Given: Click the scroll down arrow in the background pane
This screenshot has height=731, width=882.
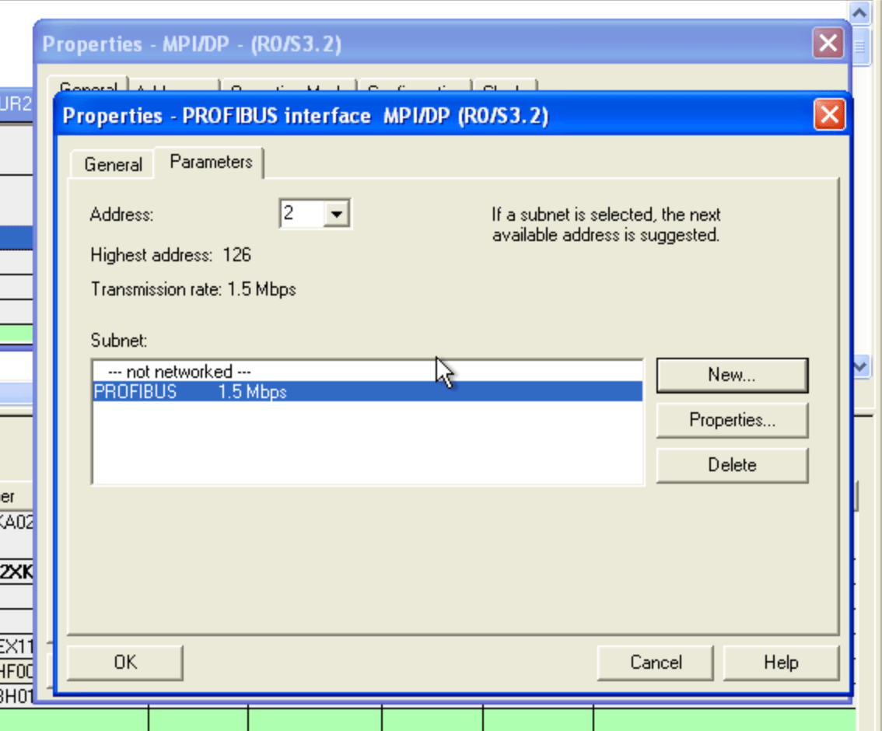Looking at the screenshot, I should pos(861,366).
